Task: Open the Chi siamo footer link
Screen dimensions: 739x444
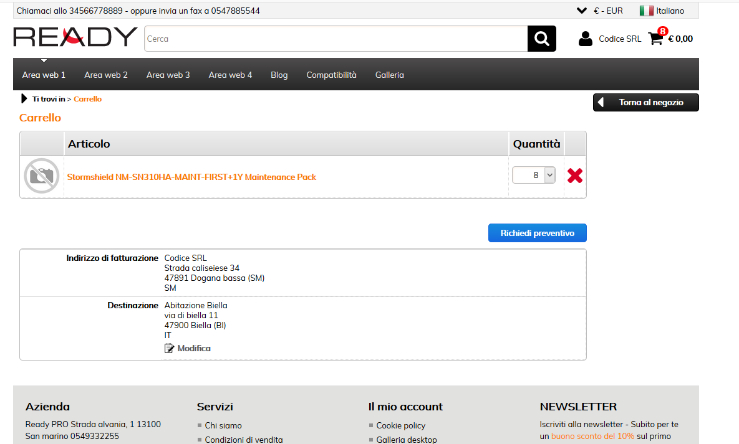Action: tap(223, 426)
